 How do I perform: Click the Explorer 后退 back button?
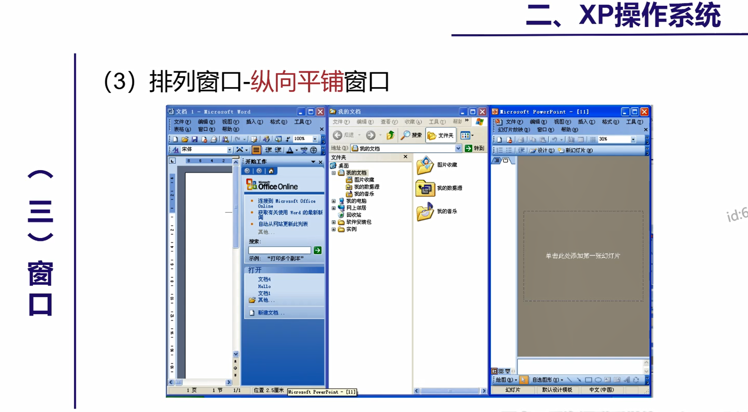tap(344, 135)
